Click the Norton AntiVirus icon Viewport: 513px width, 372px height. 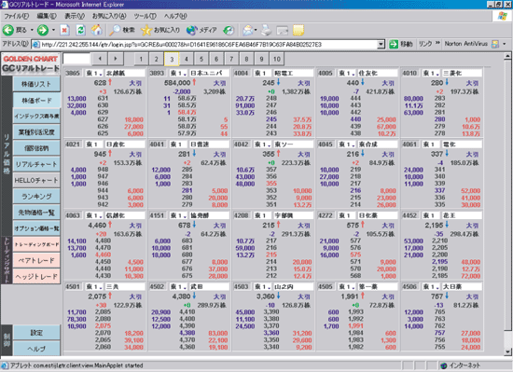point(495,44)
